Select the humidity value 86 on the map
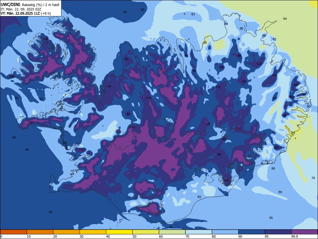 coord(264,36)
